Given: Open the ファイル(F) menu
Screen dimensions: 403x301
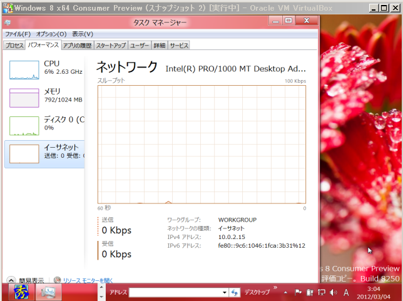Looking at the screenshot, I should point(18,34).
